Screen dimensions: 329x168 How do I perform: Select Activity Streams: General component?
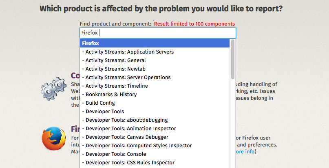tap(155, 60)
